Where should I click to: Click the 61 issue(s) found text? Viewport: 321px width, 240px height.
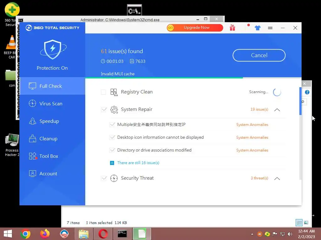[122, 51]
